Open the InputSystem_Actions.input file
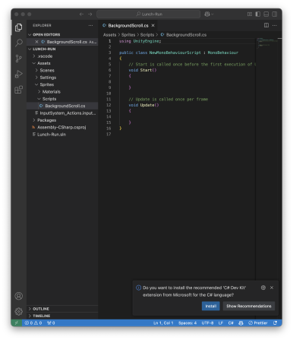Screen dimensions: 293x340 62,113
